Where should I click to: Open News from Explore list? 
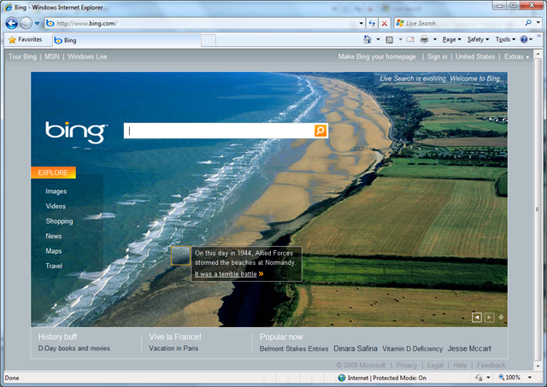tap(53, 236)
